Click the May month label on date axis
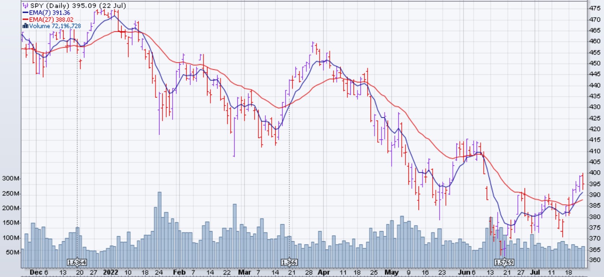The image size is (604, 277). [x=391, y=272]
